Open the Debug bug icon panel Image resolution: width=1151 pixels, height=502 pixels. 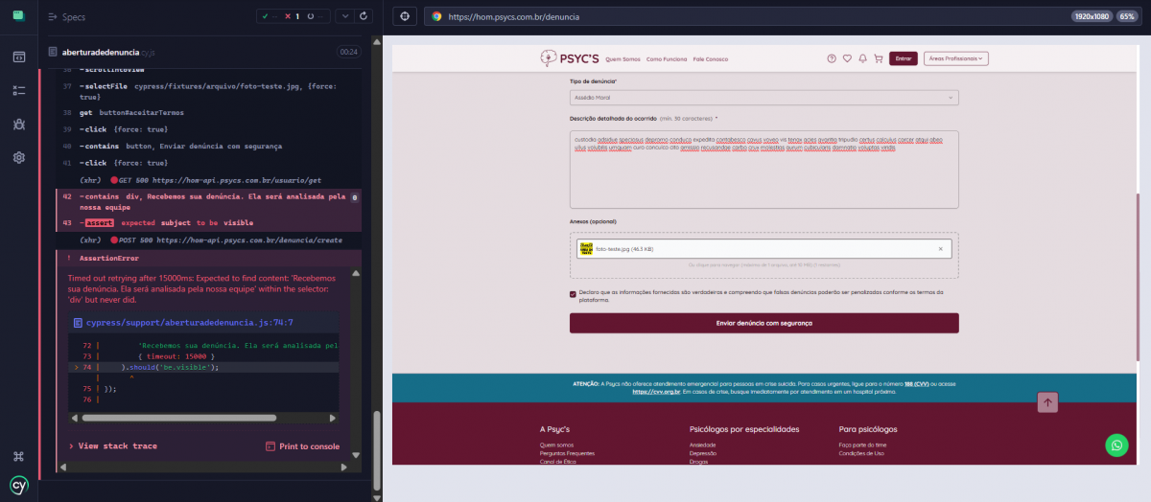pos(18,124)
